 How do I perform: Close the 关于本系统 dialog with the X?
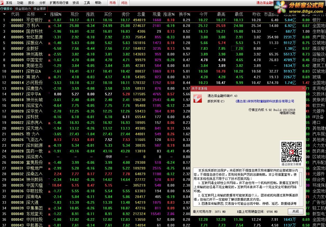[303, 88]
